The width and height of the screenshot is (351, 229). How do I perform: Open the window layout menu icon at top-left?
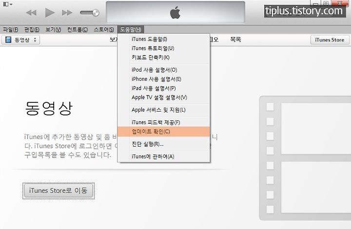pos(8,4)
